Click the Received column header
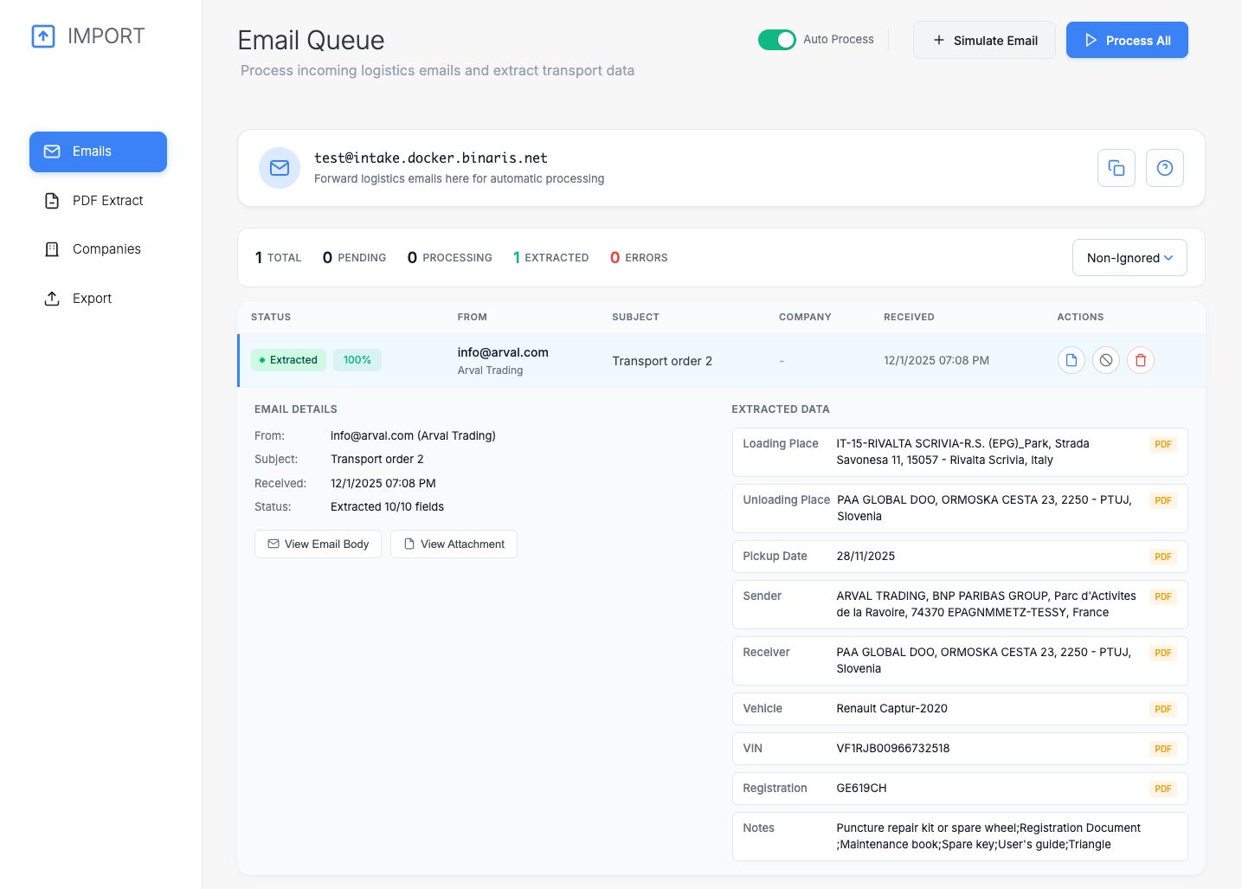 (909, 317)
